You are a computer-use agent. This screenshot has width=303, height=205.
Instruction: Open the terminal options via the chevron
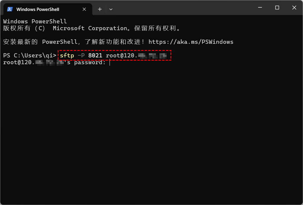point(111,9)
